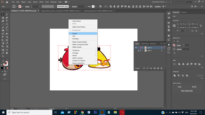The image size is (205, 115).
Task: Select the Selection tool in the toolbar
Action: 3,15
